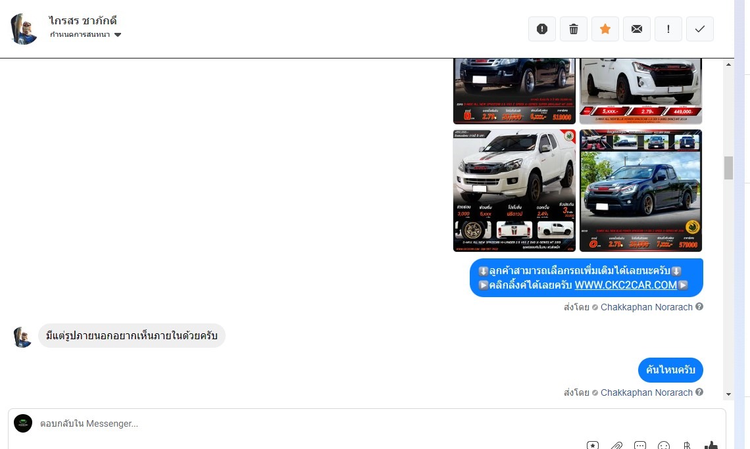The width and height of the screenshot is (750, 449).
Task: Click the exclamation mark priority icon
Action: pyautogui.click(x=668, y=29)
